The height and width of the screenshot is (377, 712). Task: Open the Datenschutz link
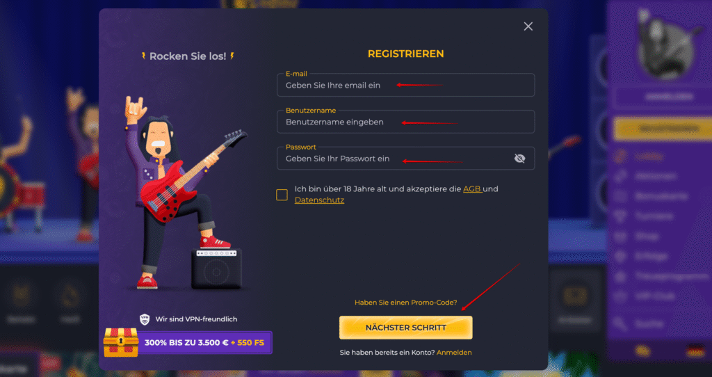click(x=319, y=200)
